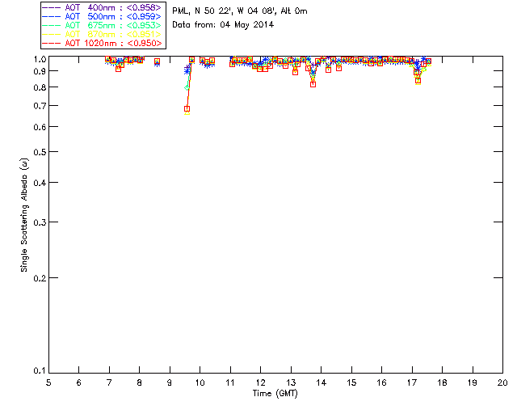This screenshot has height=414, width=517.
Task: Click the AOT 400nm legend entry
Action: point(103,7)
